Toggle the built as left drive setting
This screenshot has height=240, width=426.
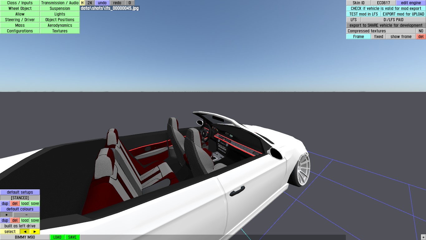pos(20,226)
